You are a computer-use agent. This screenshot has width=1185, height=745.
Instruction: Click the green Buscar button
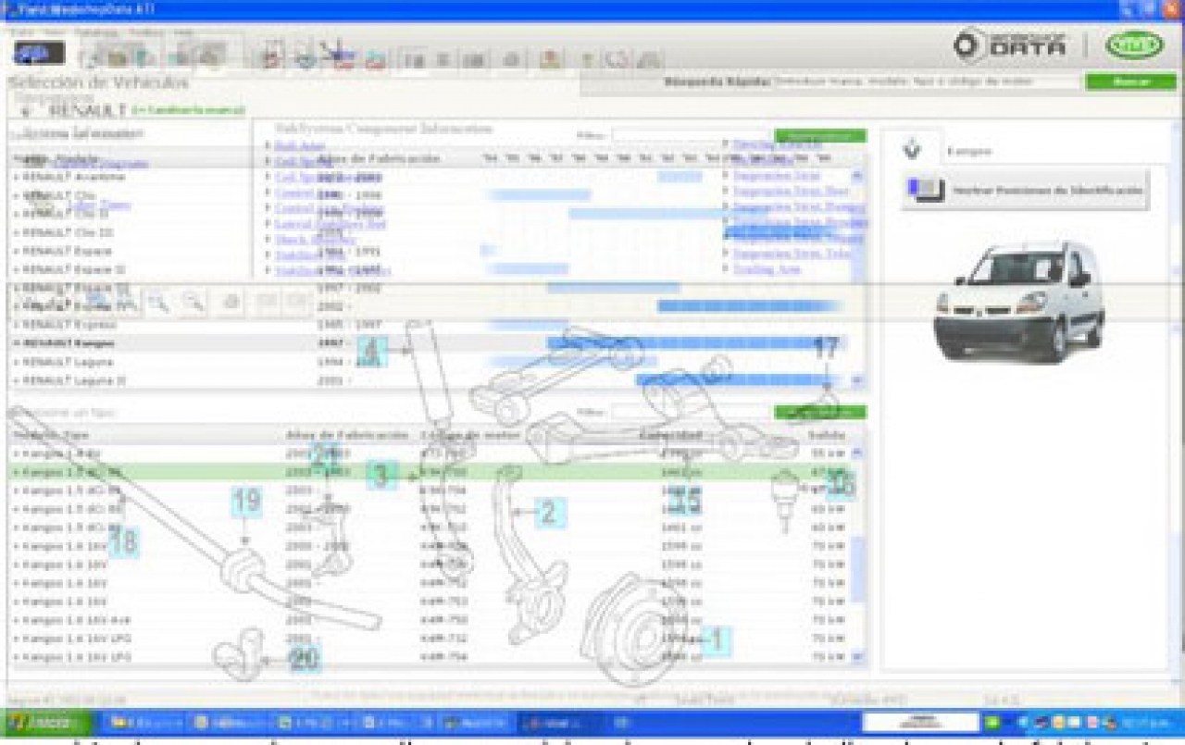click(1130, 81)
